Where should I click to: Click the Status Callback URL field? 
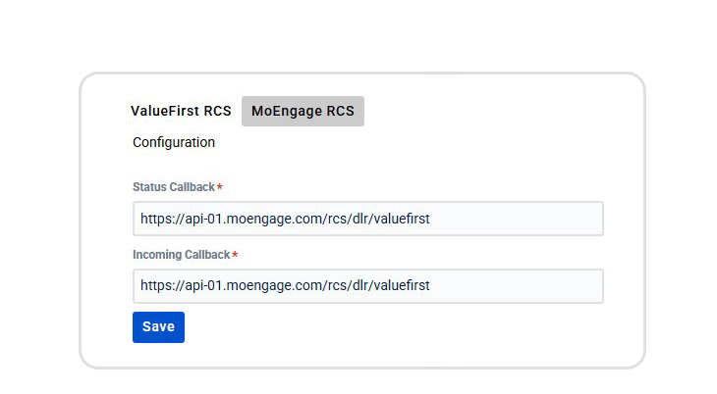click(x=367, y=219)
